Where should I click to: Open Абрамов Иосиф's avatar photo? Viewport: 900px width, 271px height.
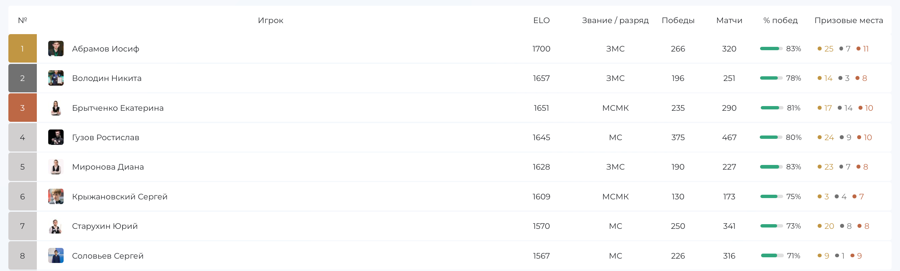[x=56, y=49]
